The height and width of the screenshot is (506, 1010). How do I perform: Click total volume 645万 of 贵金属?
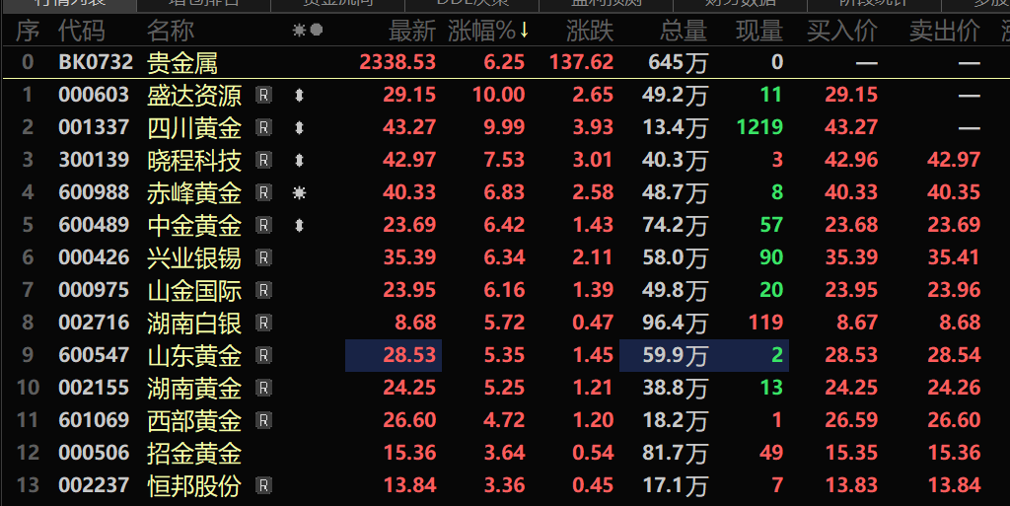(679, 62)
